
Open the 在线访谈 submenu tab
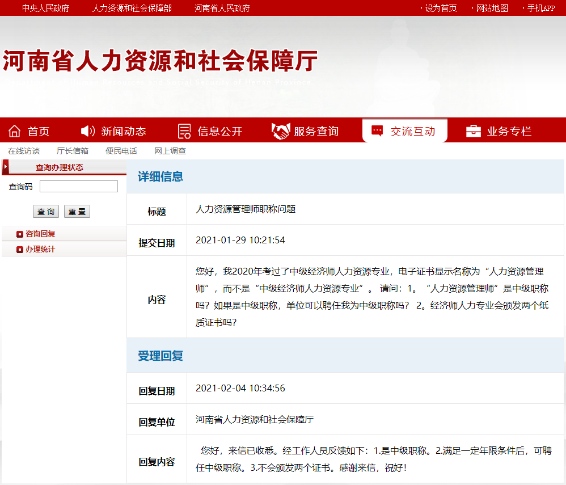pos(24,151)
